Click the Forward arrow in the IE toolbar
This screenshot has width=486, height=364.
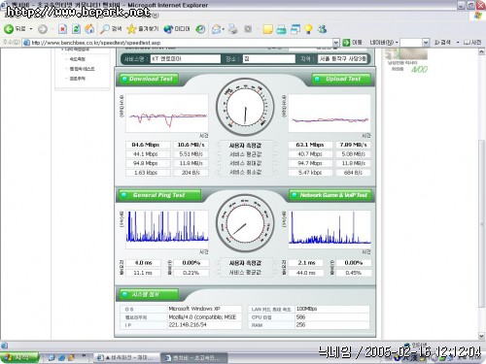[x=43, y=29]
